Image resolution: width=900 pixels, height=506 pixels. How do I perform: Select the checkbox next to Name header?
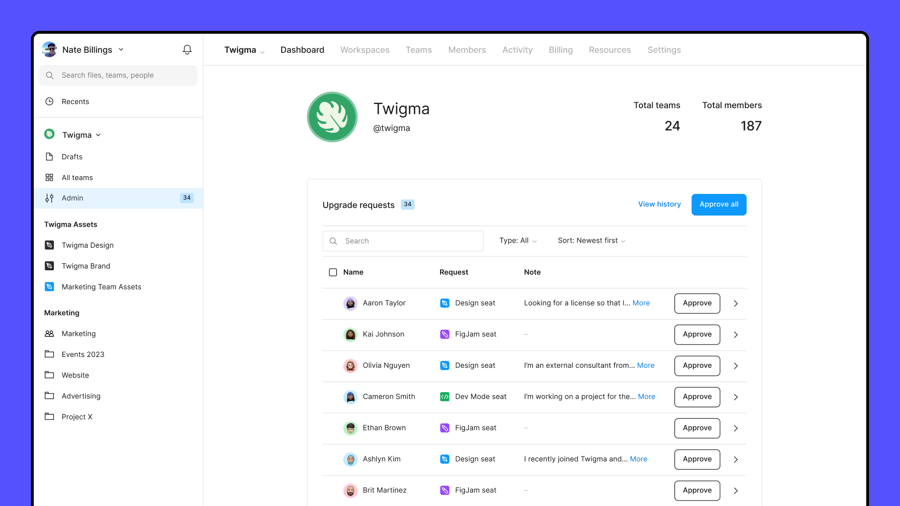click(x=333, y=272)
